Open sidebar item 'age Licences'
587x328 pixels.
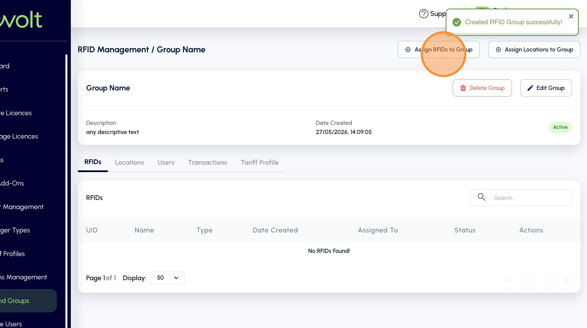(19, 136)
